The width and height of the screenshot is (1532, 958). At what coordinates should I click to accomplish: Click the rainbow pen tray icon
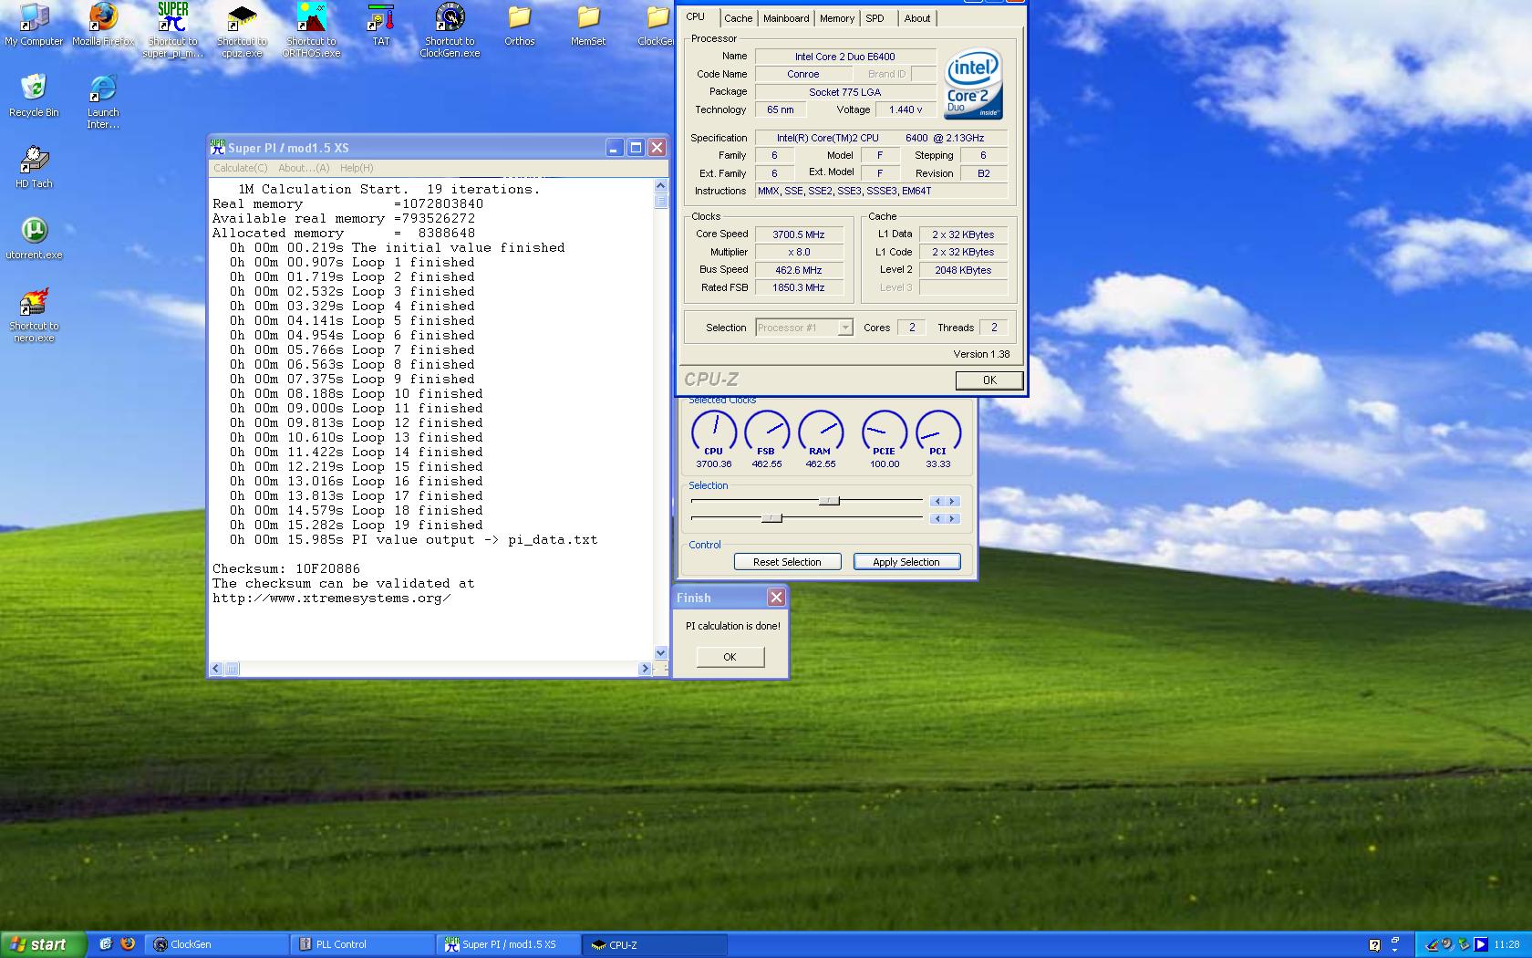(1433, 944)
